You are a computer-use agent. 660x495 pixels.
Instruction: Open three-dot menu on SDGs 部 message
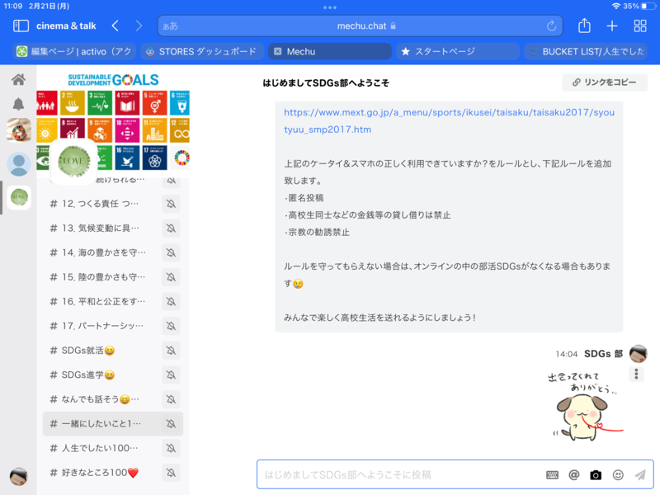coord(636,375)
